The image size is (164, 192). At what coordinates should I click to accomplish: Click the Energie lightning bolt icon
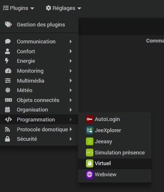pyautogui.click(x=7, y=61)
